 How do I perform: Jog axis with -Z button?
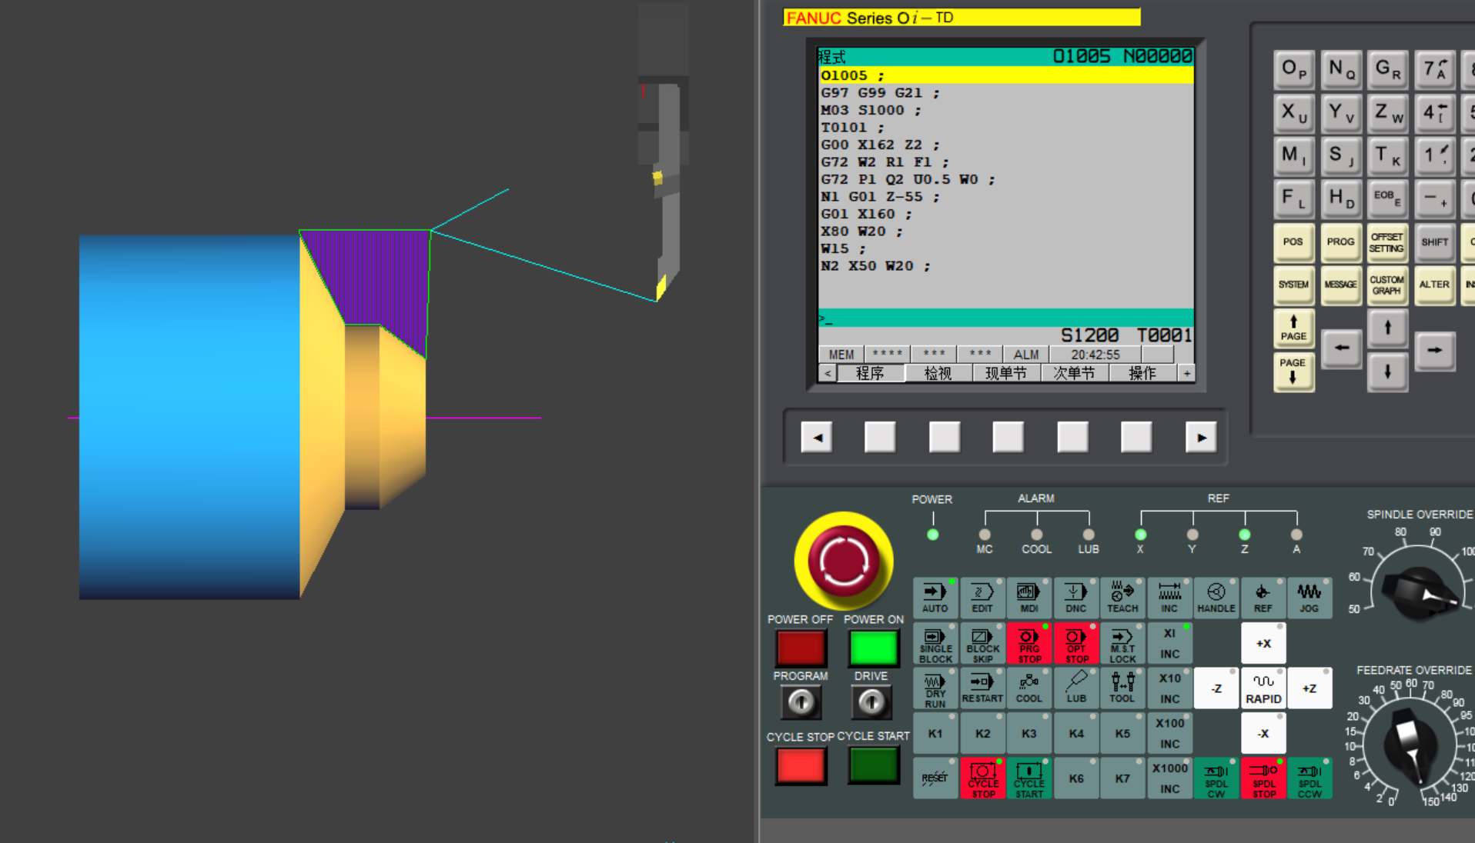(1216, 688)
